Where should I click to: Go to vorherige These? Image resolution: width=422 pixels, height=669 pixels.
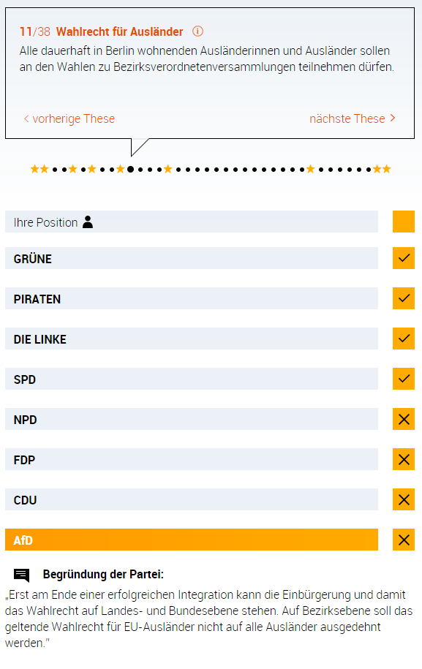69,118
